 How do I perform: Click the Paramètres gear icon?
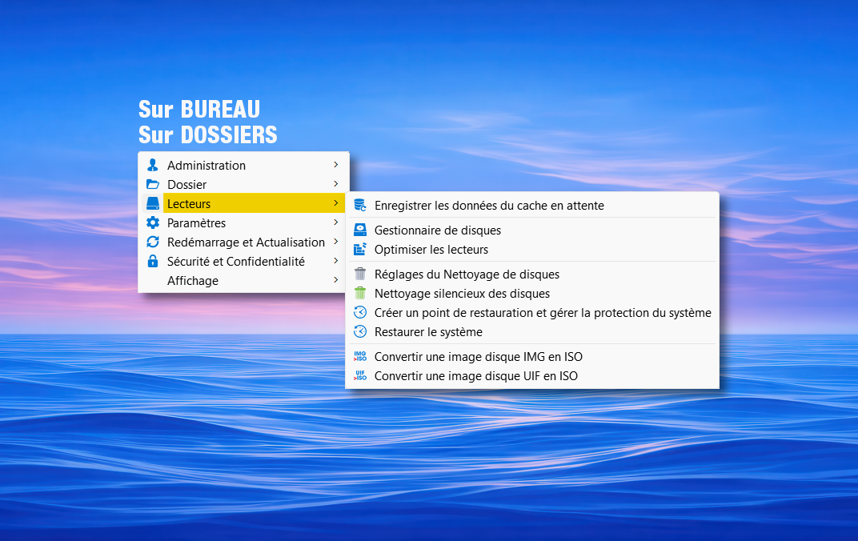coord(153,223)
